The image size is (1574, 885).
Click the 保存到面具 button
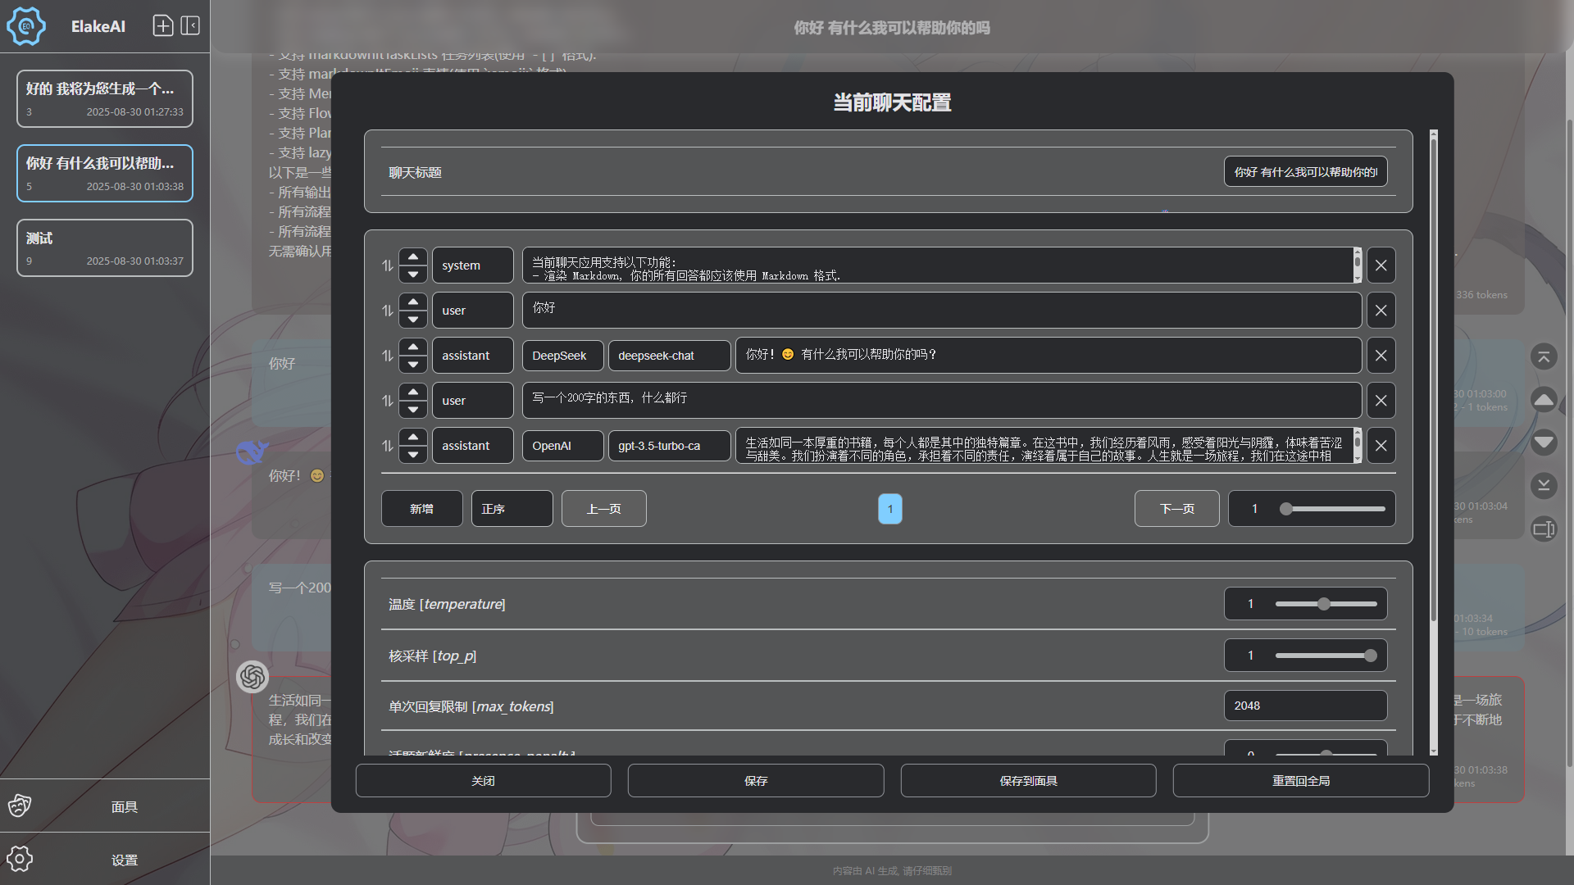tap(1028, 781)
